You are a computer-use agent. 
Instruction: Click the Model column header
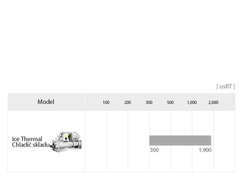(46, 102)
